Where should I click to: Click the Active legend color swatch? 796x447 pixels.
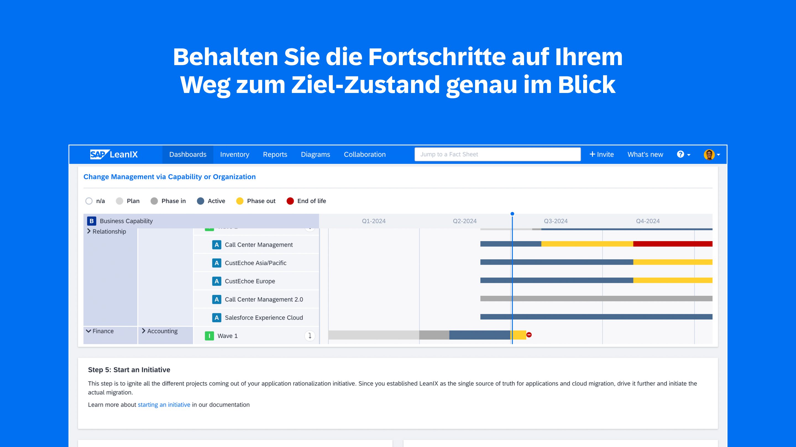(x=200, y=201)
